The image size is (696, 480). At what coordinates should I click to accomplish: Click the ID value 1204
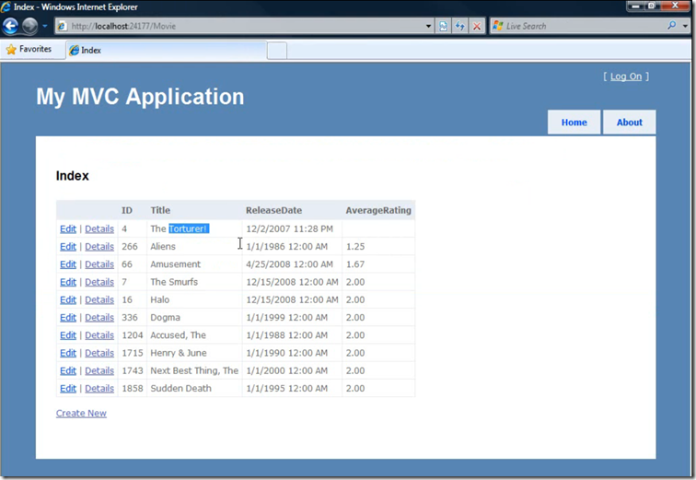pyautogui.click(x=133, y=335)
